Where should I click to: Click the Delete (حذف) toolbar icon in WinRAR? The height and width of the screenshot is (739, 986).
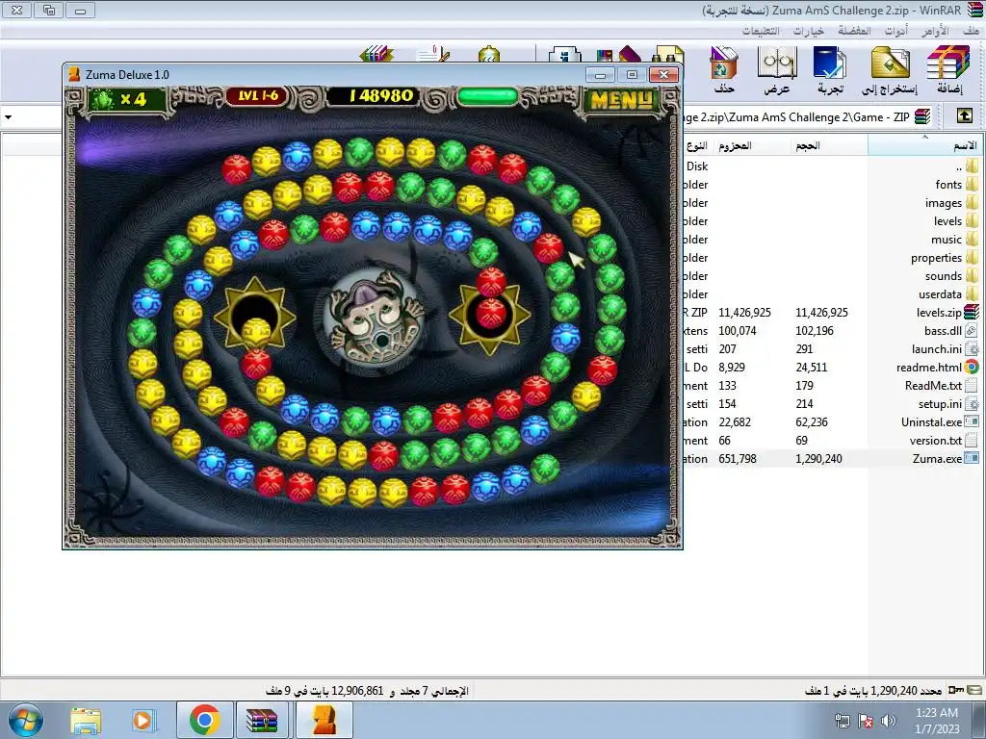pyautogui.click(x=724, y=69)
